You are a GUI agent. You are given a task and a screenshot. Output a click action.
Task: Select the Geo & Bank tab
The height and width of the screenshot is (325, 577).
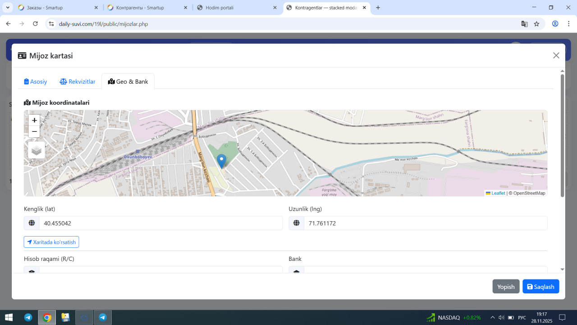coord(128,82)
